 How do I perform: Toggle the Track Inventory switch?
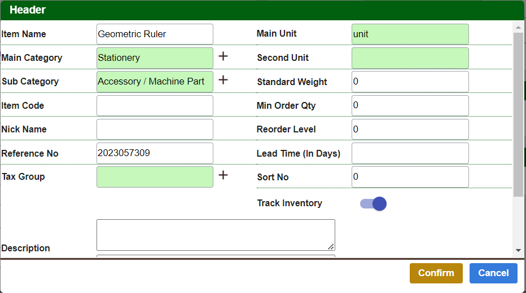[x=373, y=203]
